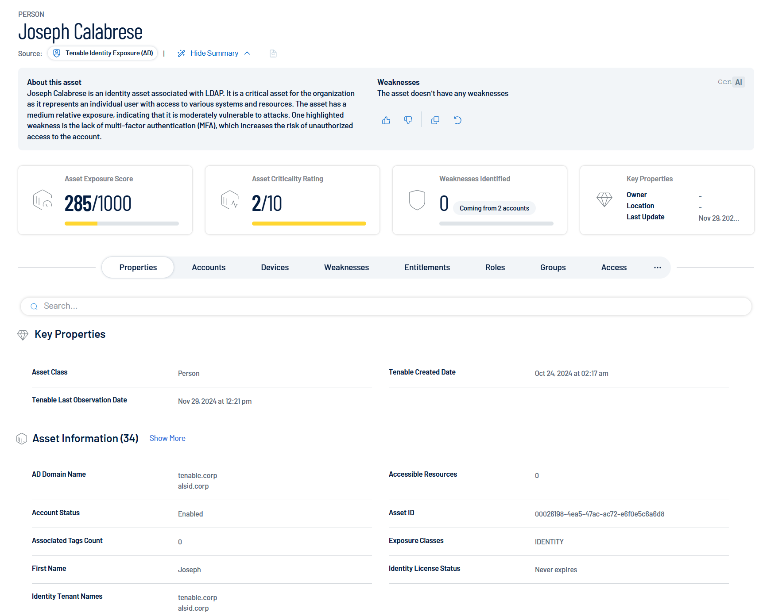This screenshot has height=616, width=763.
Task: Switch to the Roles tab
Action: coord(495,268)
